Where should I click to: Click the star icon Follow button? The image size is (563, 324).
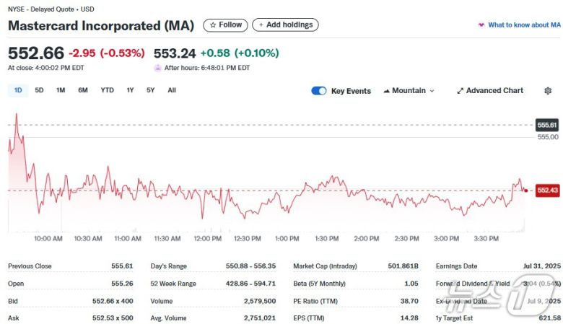[x=225, y=25]
